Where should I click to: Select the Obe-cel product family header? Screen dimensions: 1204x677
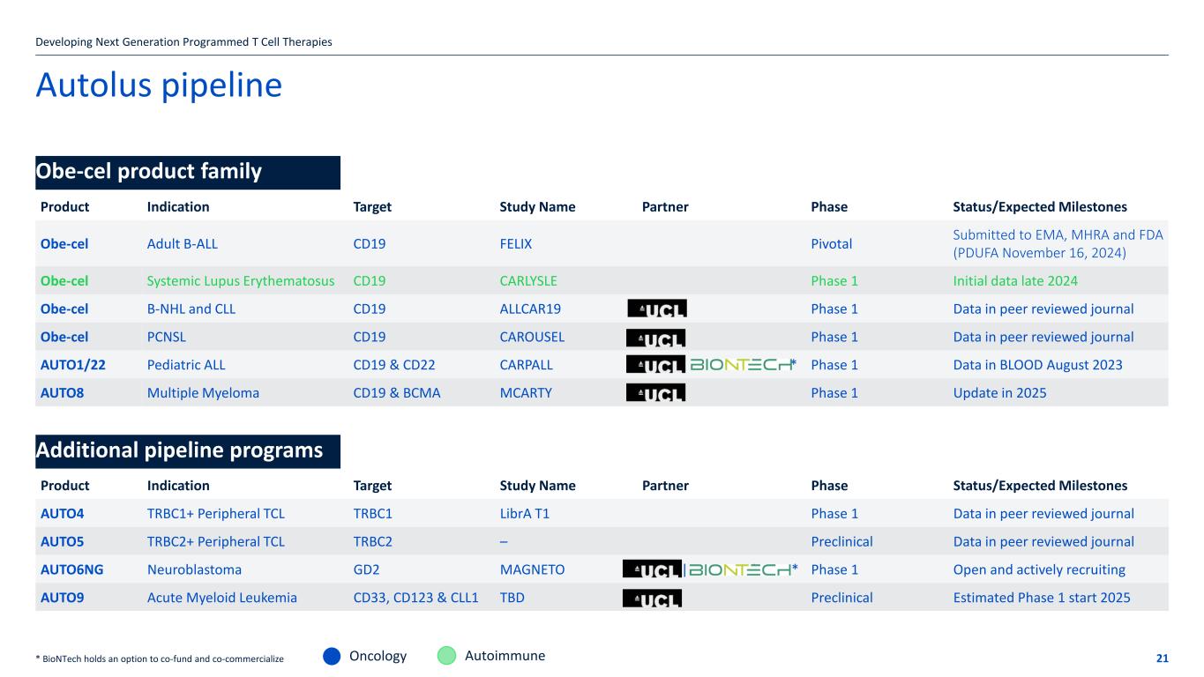(187, 172)
